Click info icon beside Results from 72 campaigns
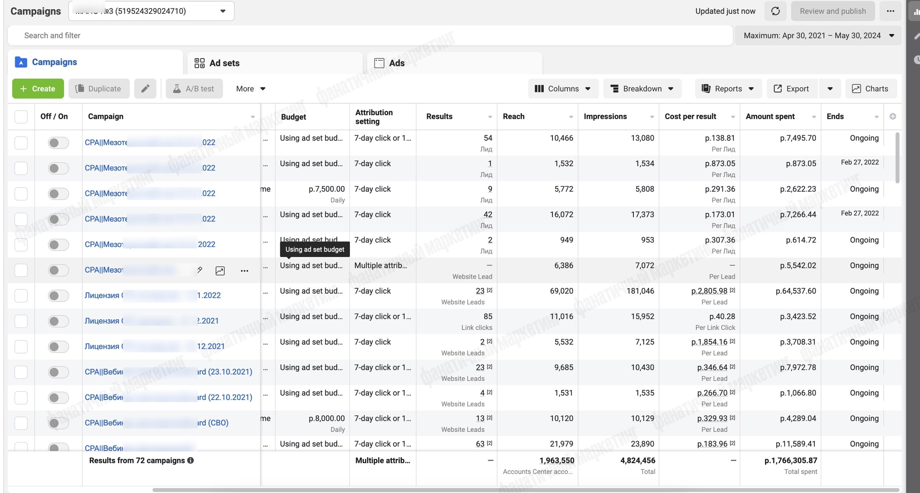 pyautogui.click(x=190, y=460)
